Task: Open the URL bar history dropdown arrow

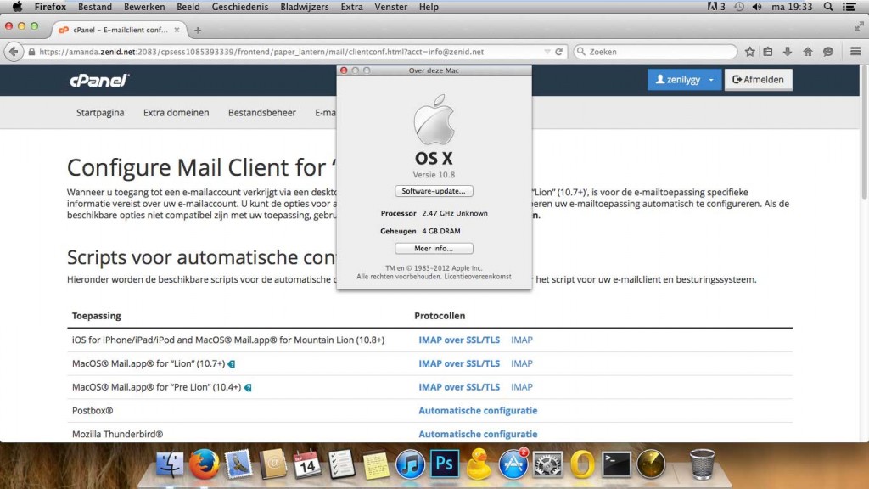Action: [547, 52]
